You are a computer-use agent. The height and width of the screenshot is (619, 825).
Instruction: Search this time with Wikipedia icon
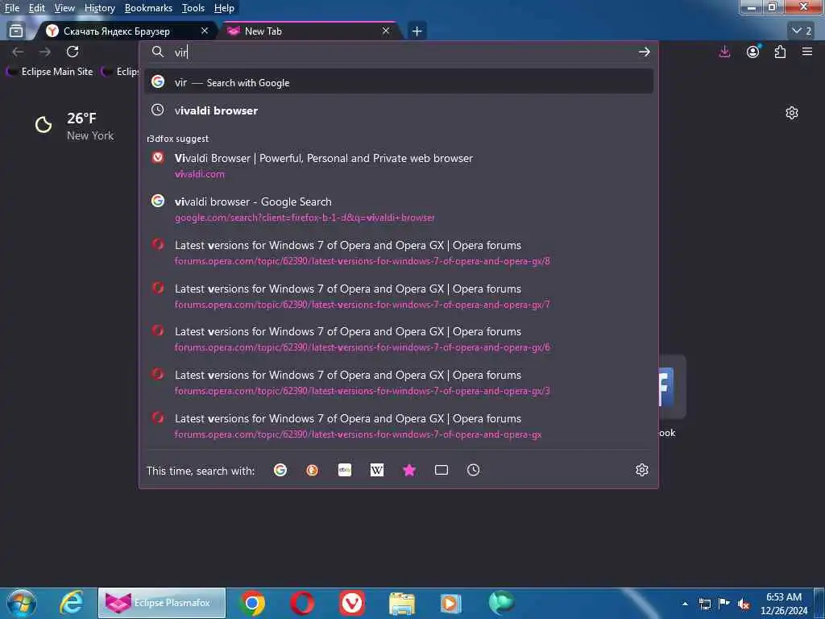coord(377,470)
